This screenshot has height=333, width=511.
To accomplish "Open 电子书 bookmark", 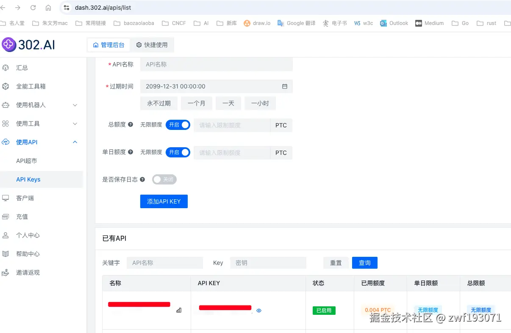I will (x=335, y=23).
